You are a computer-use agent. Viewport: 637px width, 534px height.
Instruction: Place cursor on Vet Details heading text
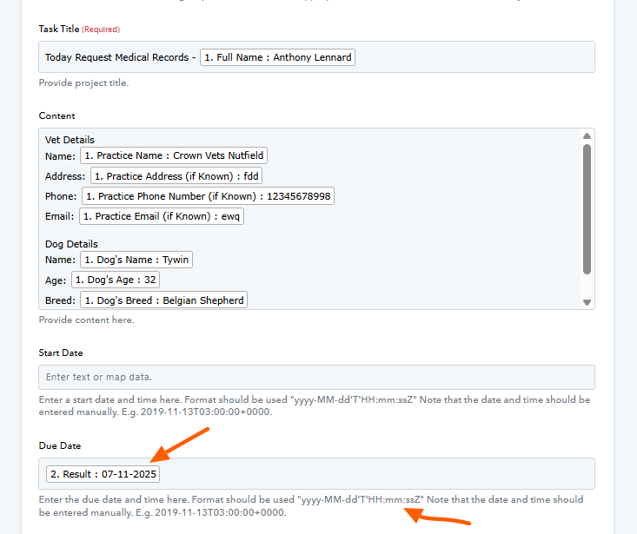point(70,140)
